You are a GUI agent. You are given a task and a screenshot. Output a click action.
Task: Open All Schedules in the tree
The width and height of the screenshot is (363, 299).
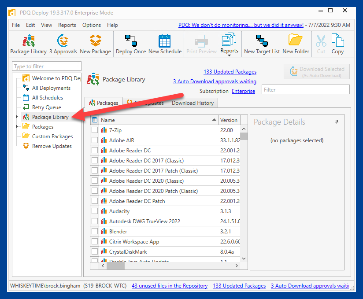pos(43,98)
